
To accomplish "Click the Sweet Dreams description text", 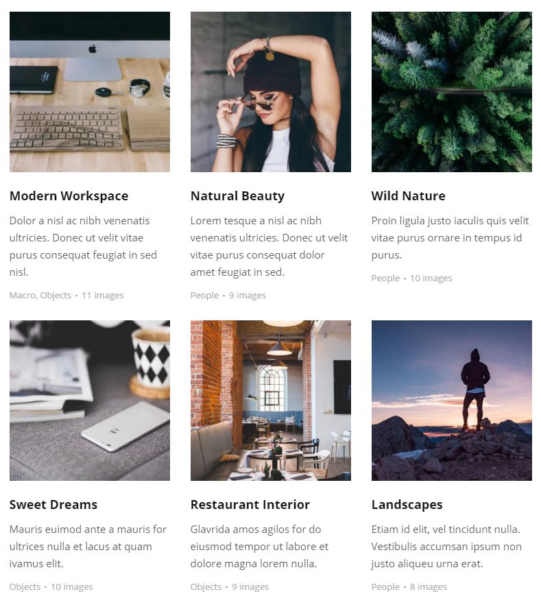I will click(88, 546).
